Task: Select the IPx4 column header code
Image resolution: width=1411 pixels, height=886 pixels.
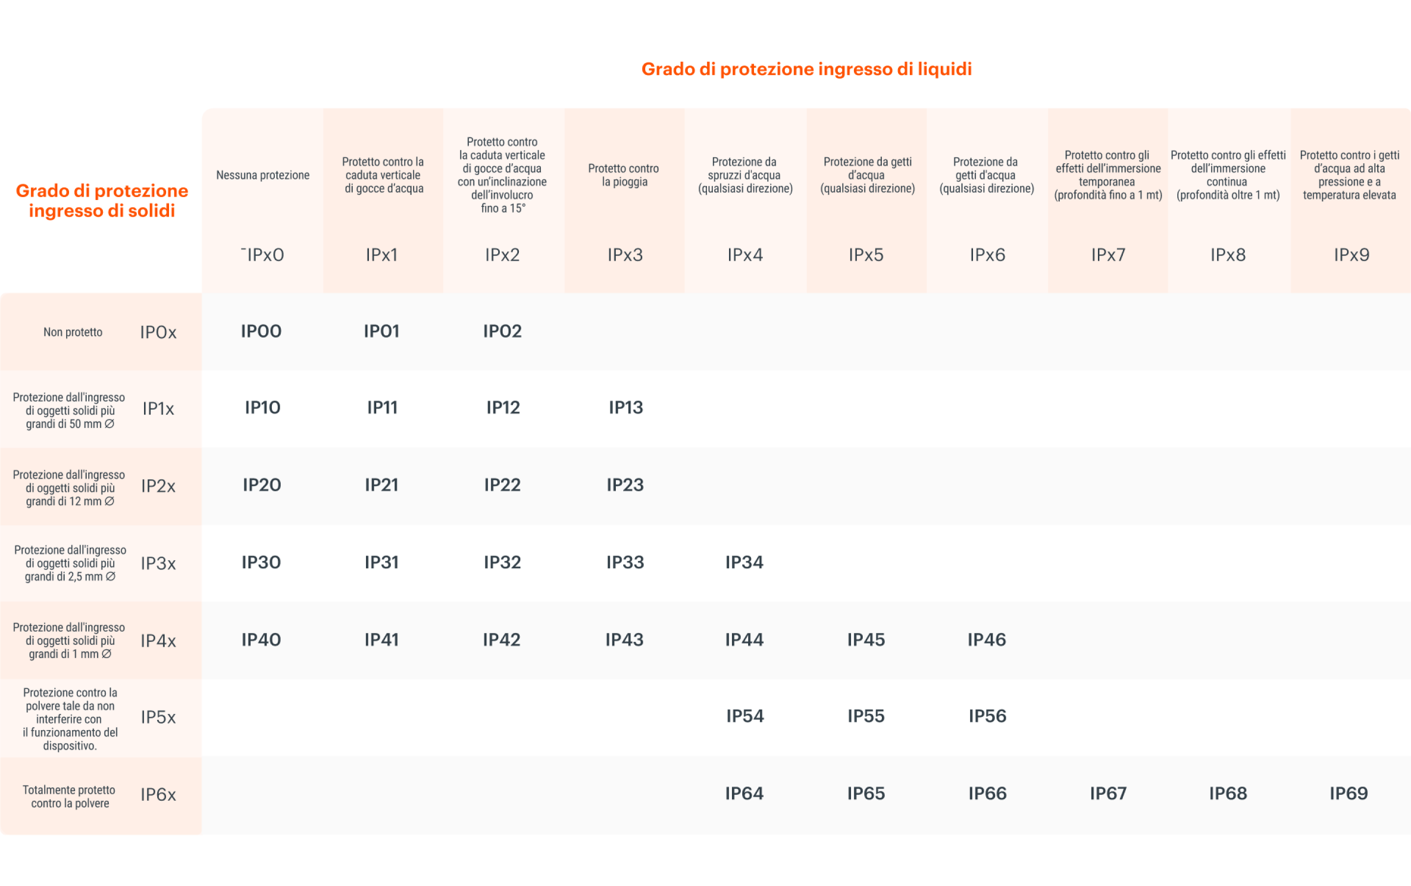Action: coord(745,255)
